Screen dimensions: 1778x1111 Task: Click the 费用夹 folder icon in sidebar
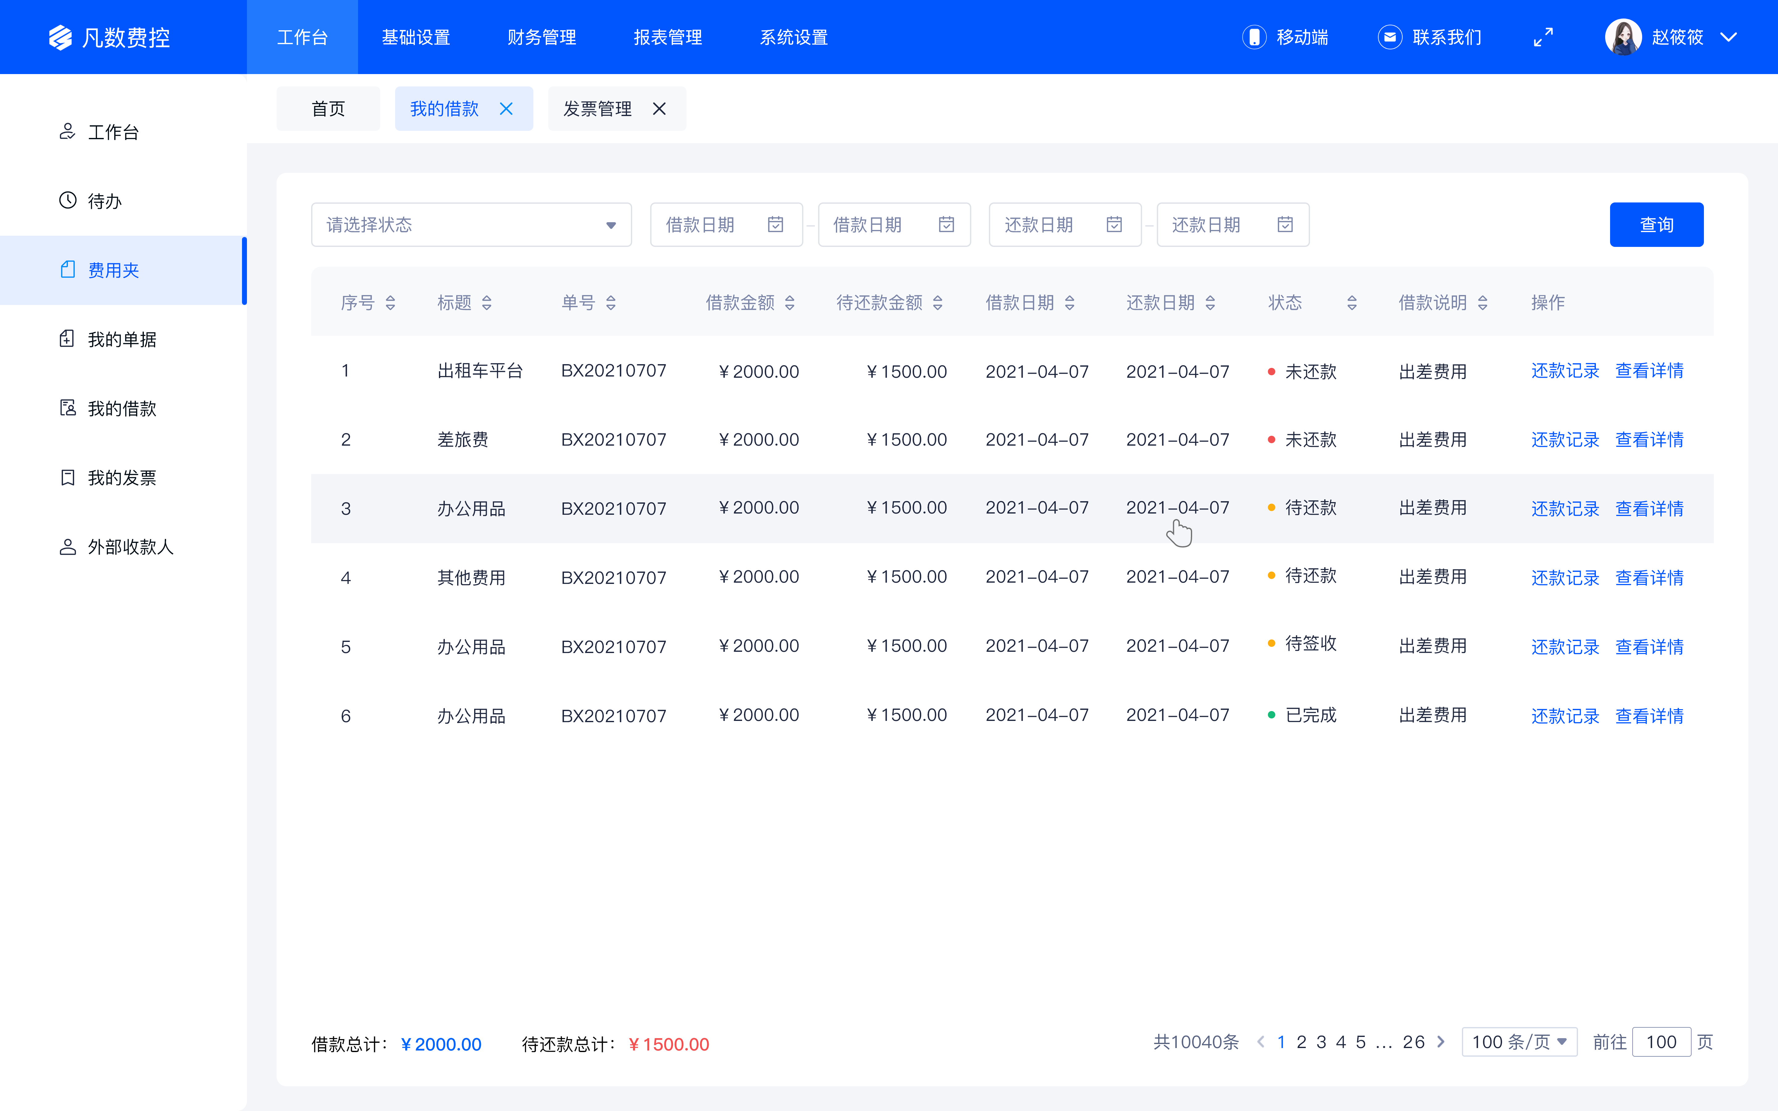(x=68, y=270)
